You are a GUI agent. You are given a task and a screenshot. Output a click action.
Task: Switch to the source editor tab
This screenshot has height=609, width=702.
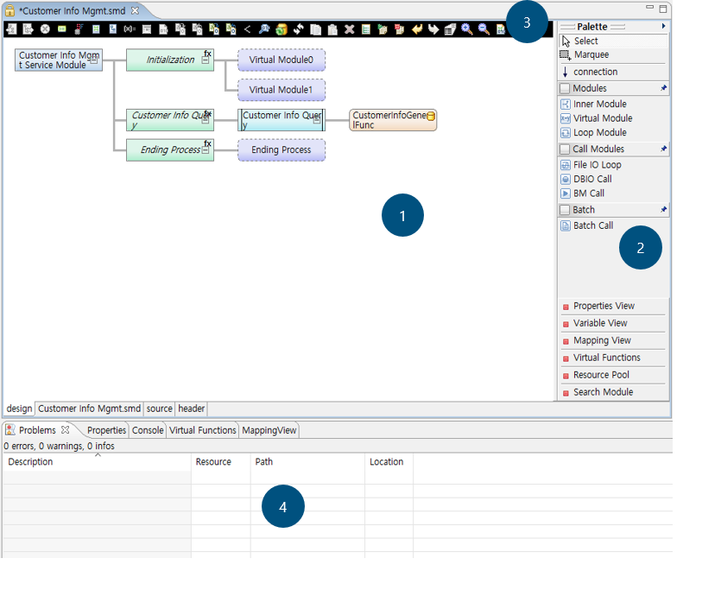[159, 409]
